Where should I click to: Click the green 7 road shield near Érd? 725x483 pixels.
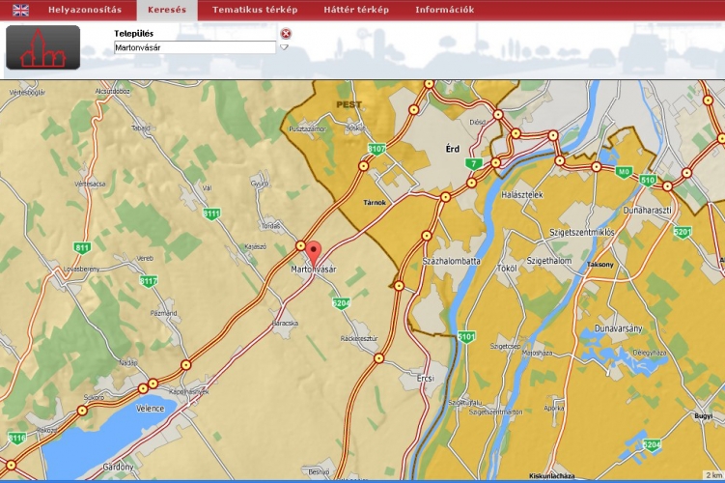[473, 164]
